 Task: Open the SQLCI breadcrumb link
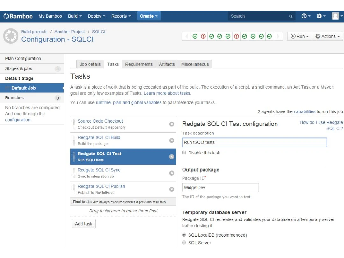coord(98,32)
